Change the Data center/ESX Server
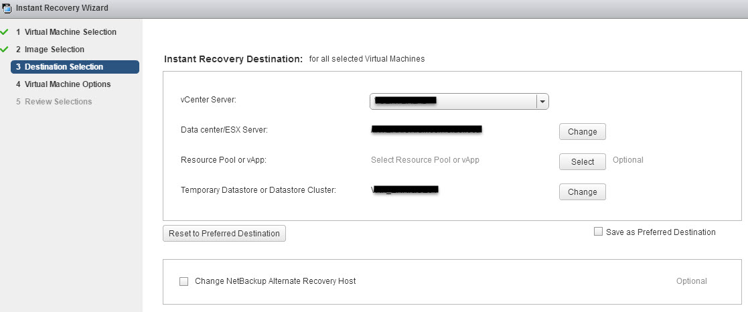 click(x=583, y=132)
